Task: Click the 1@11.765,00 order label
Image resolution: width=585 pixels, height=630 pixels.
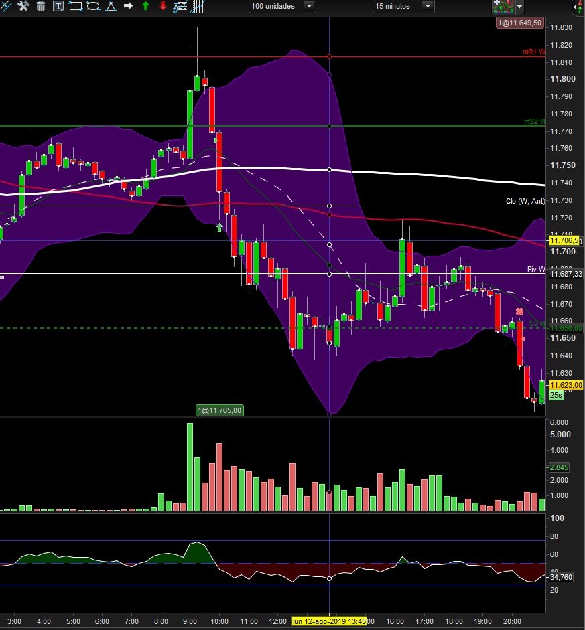Action: coord(220,410)
